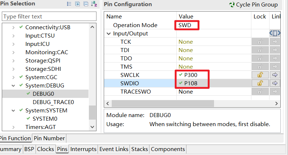
Task: Click the greyed link arrow for TMS
Action: 275,66
